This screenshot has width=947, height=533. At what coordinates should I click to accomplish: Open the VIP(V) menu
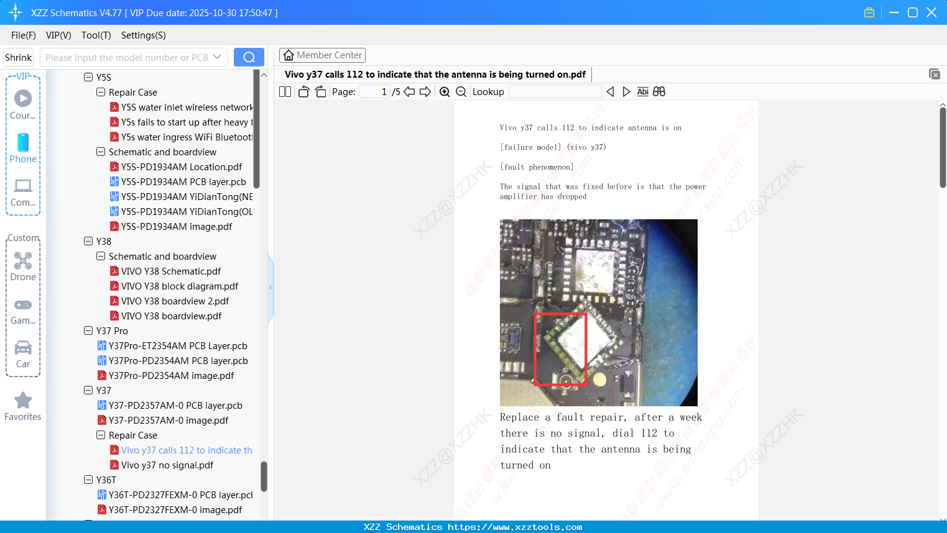click(58, 35)
